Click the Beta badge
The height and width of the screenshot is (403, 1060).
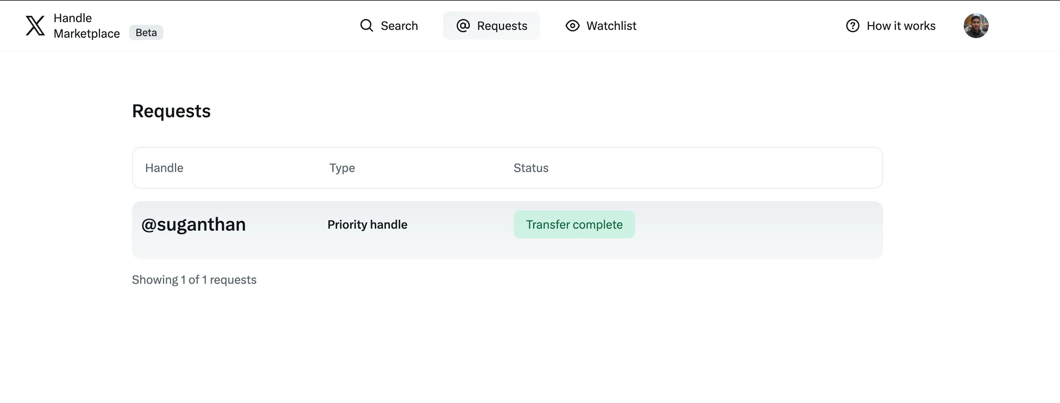(x=146, y=33)
